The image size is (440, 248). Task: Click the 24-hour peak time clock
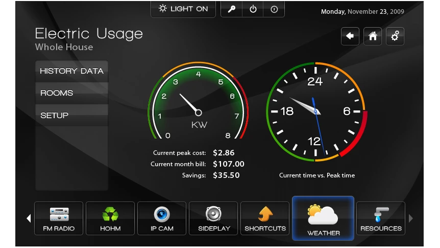(x=316, y=111)
